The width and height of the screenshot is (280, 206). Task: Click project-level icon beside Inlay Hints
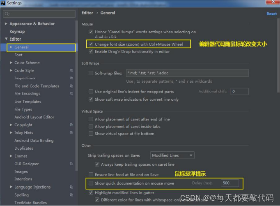[x=71, y=133]
